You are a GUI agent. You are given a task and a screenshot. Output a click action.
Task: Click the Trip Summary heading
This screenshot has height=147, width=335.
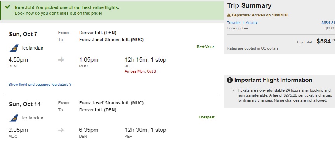tap(249, 6)
